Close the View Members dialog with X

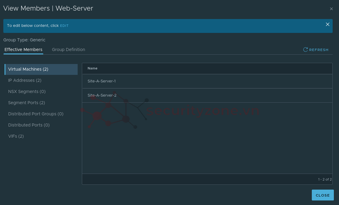pyautogui.click(x=331, y=9)
